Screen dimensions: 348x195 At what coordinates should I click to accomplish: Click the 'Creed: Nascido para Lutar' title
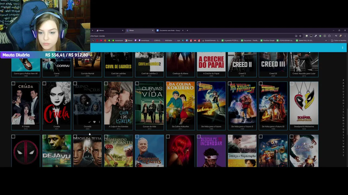[304, 73]
